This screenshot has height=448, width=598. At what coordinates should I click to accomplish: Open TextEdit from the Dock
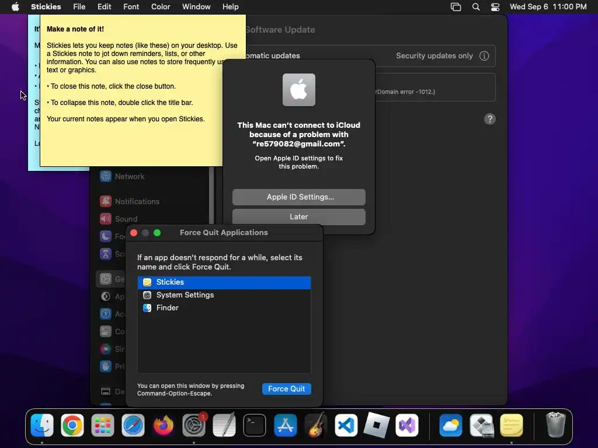(224, 425)
